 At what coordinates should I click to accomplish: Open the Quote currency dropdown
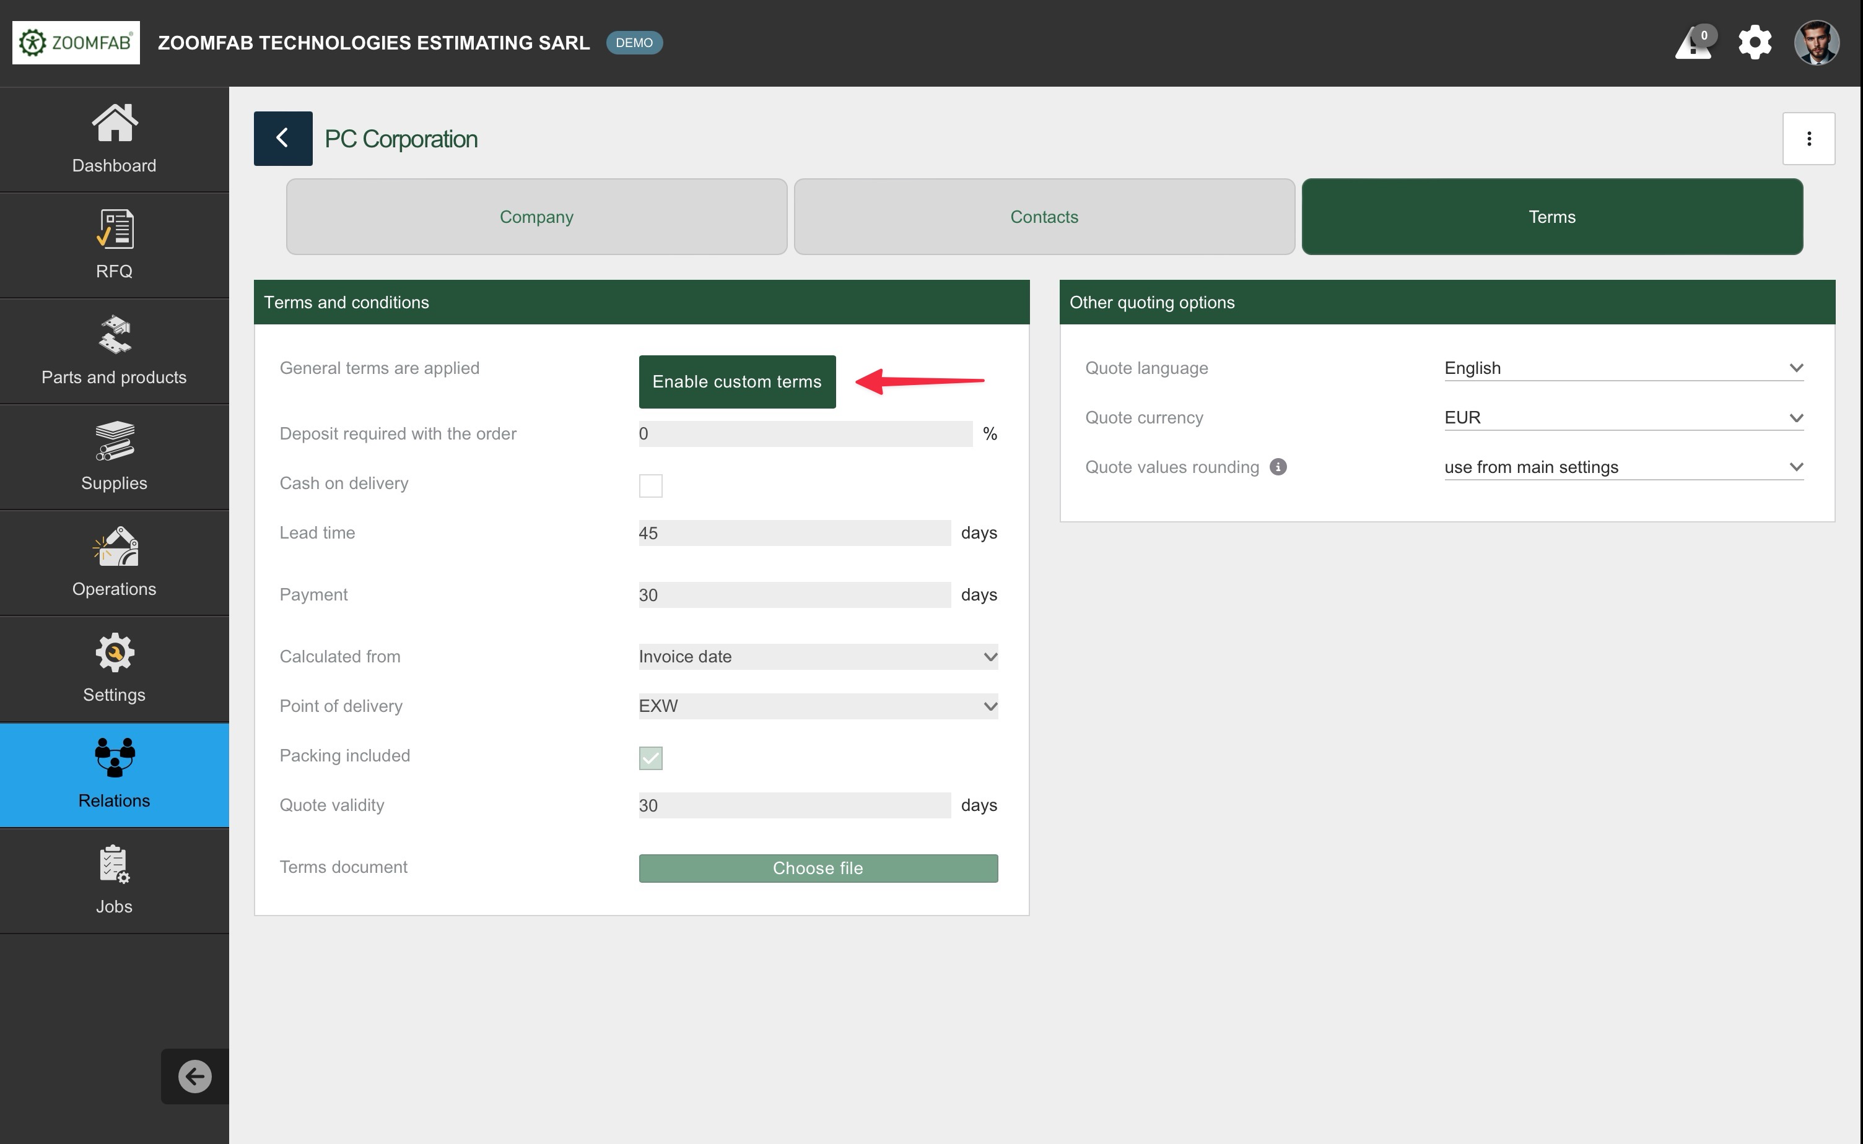1623,418
